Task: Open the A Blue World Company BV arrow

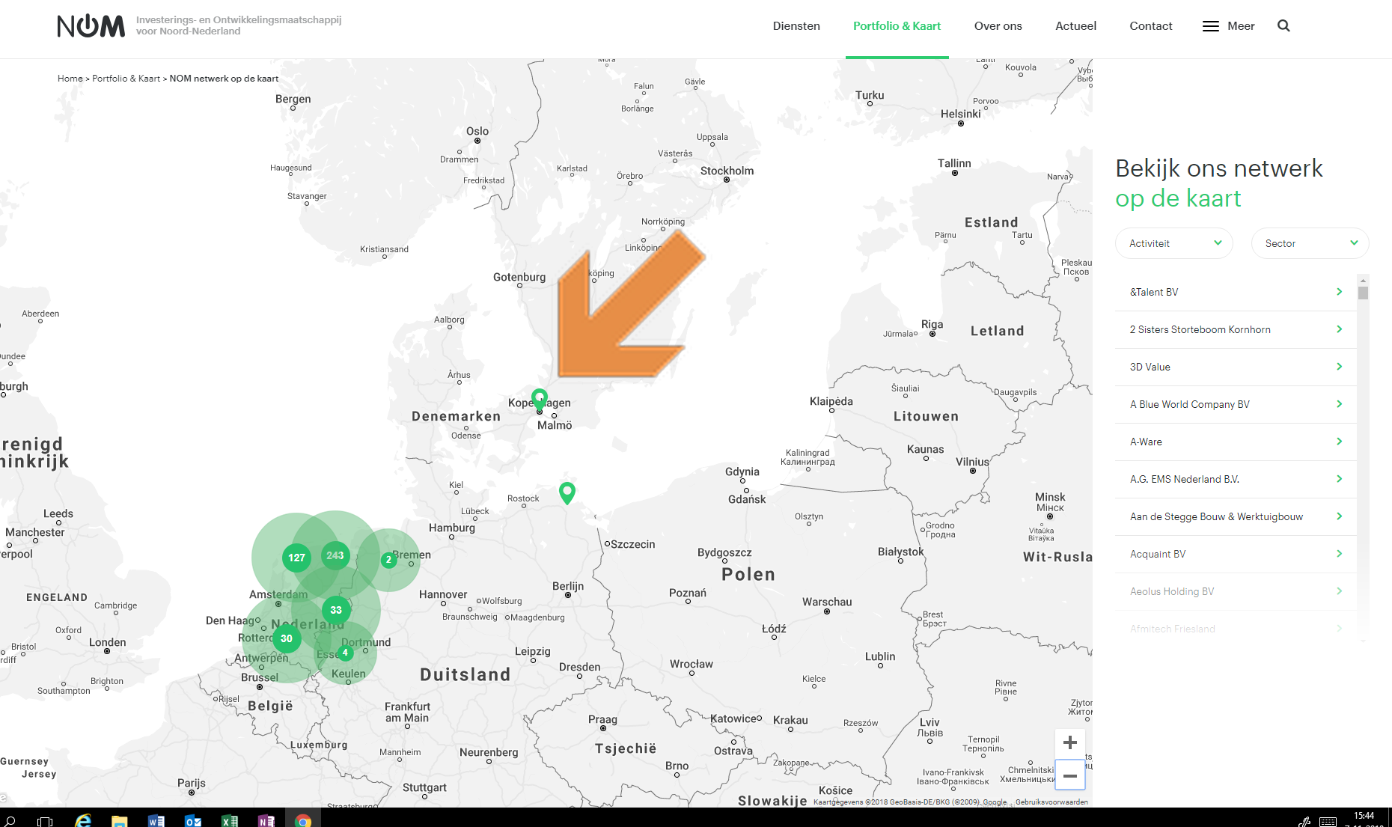Action: pos(1339,404)
